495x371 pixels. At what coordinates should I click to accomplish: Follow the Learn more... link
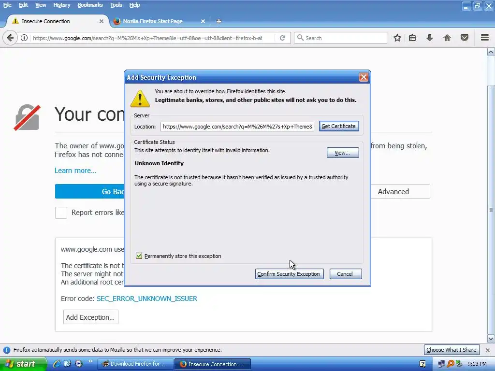(x=75, y=171)
